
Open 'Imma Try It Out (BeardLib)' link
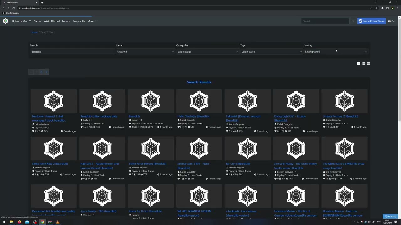coord(145,211)
